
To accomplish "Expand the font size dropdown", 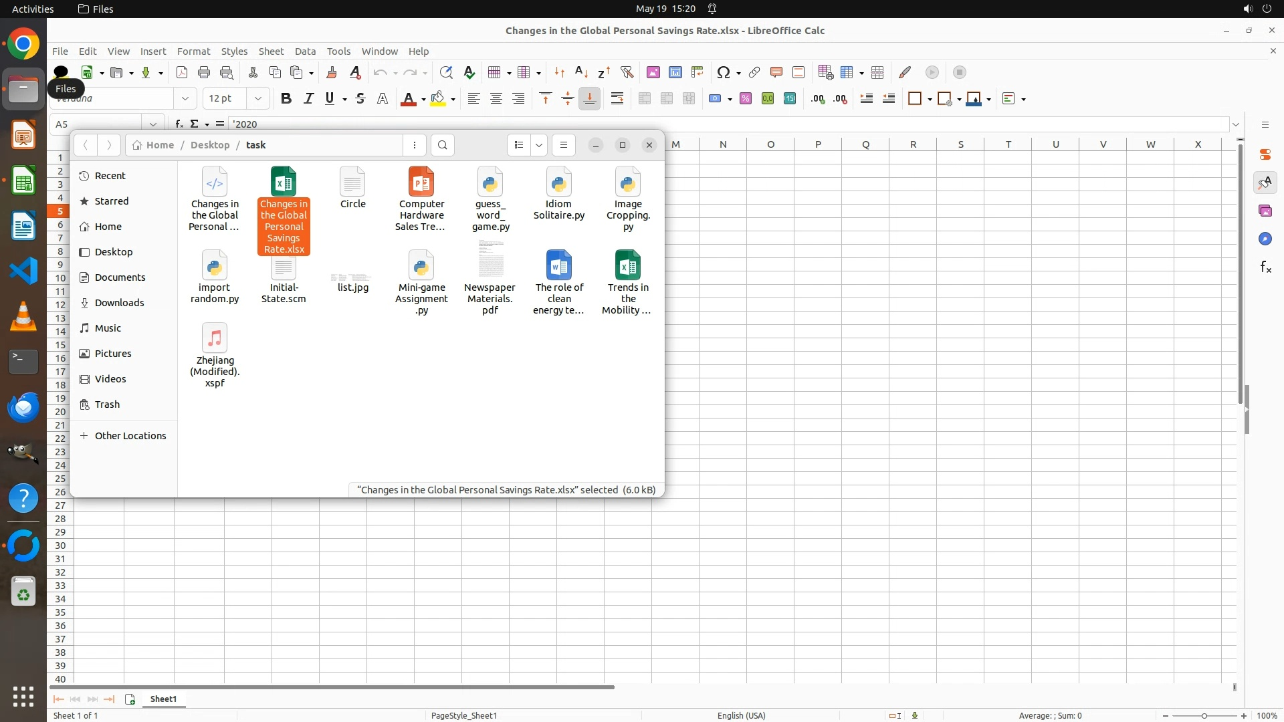I will pos(257,98).
